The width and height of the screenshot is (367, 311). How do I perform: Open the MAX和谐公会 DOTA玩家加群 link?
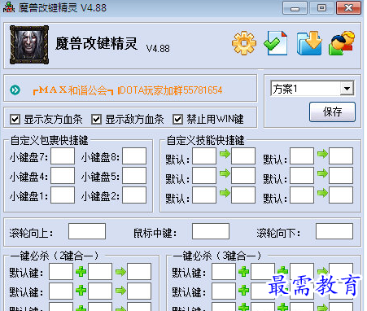point(128,90)
